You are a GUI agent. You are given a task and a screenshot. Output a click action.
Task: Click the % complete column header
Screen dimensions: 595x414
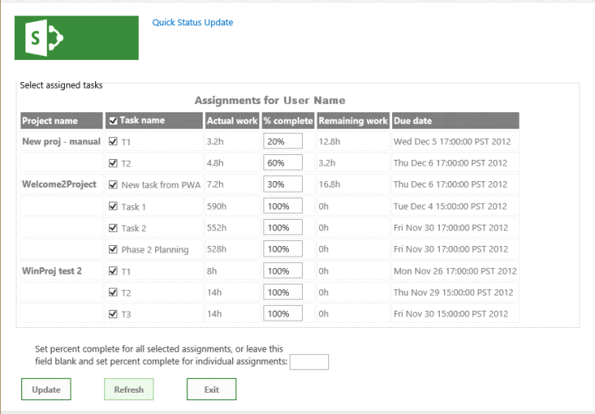point(287,121)
